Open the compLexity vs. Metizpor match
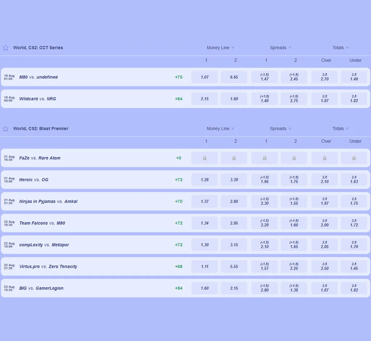Viewport: 371px width, 341px height. click(44, 245)
